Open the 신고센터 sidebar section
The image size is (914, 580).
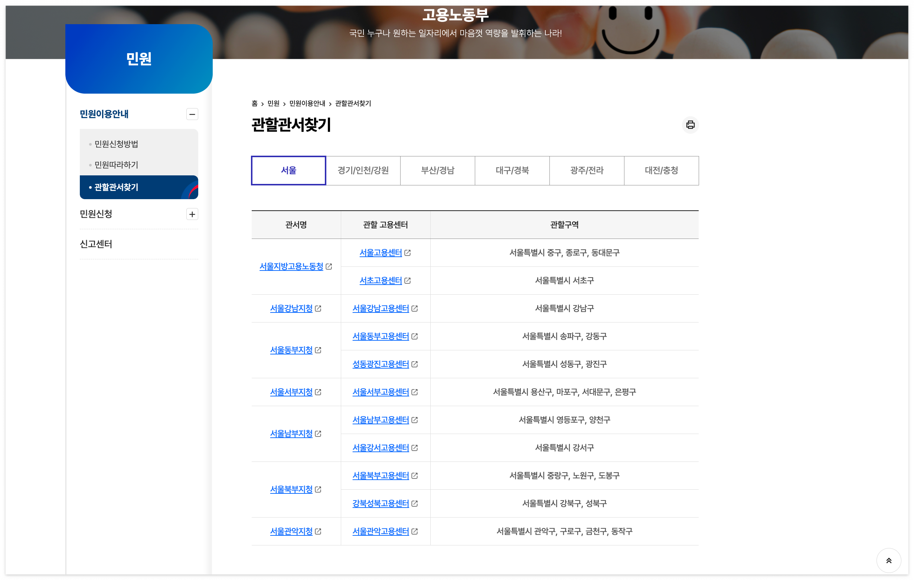click(x=96, y=244)
